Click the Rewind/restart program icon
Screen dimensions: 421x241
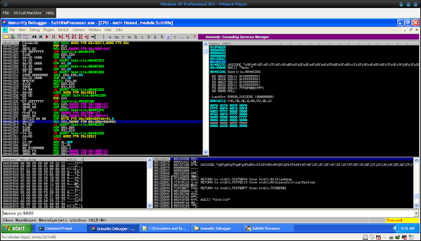coord(34,37)
